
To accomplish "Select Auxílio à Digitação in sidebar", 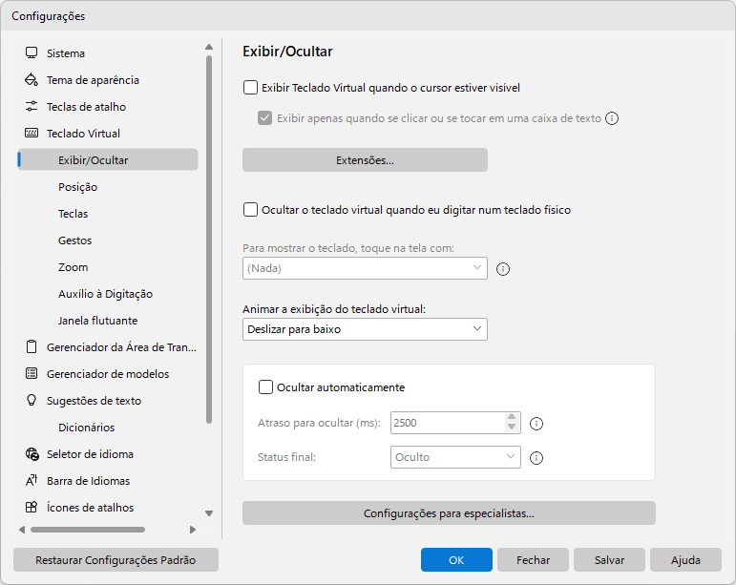I will pos(106,294).
